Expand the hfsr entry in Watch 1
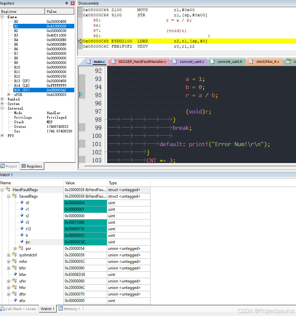Image resolution: width=296 pixels, height=316 pixels. 8,288
